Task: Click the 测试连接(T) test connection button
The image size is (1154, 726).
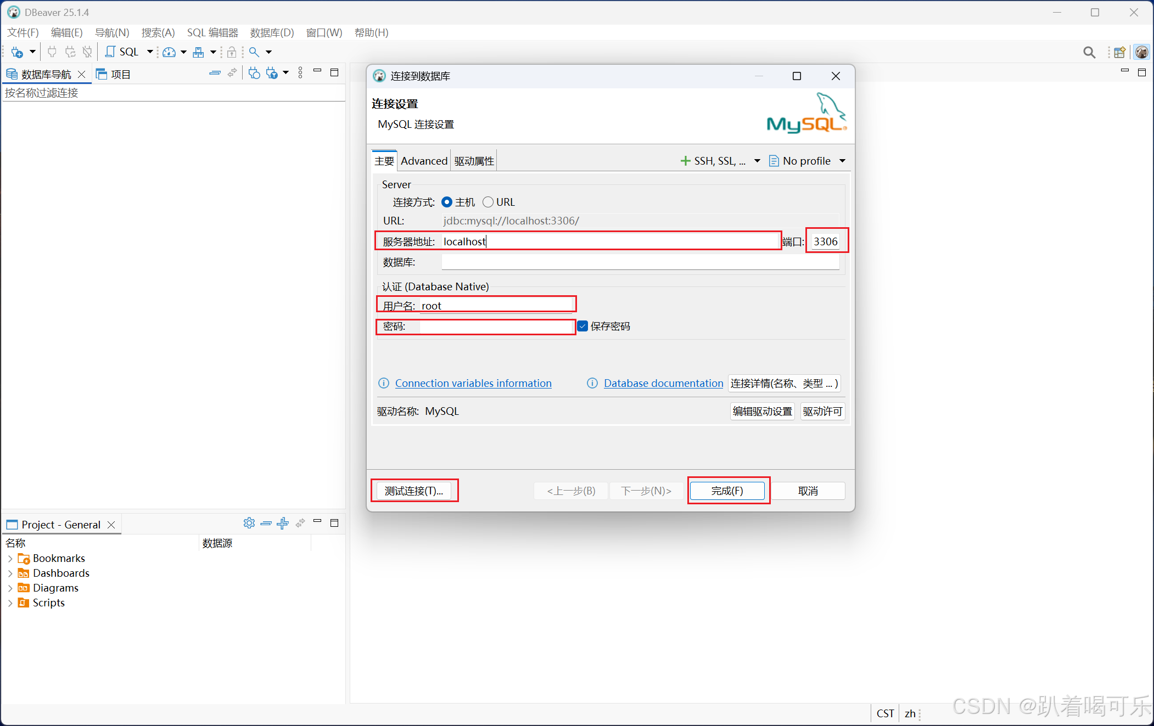Action: (414, 491)
